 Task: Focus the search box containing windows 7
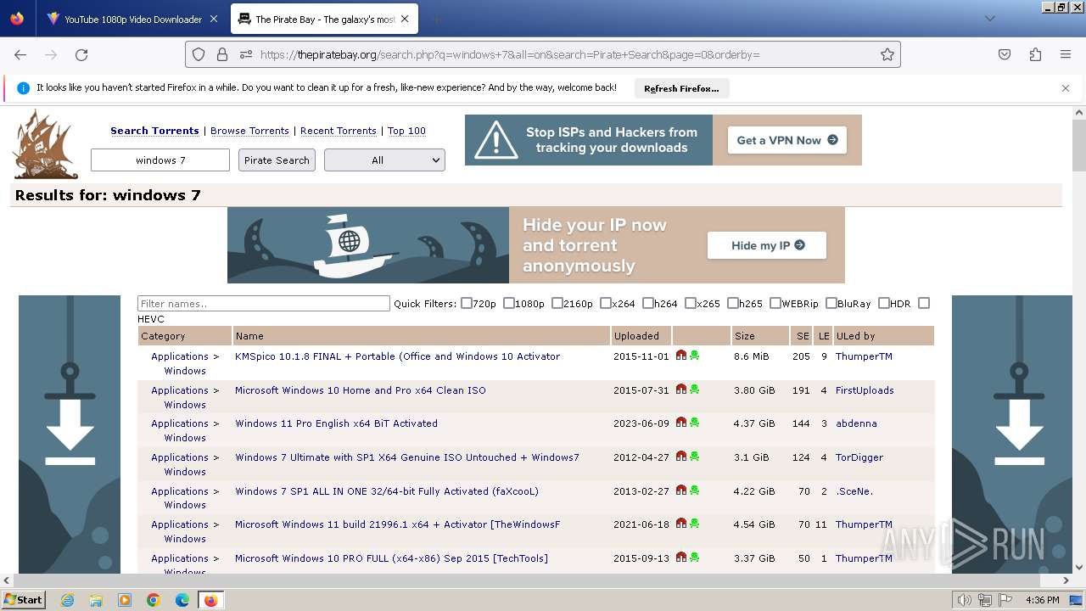pyautogui.click(x=160, y=160)
